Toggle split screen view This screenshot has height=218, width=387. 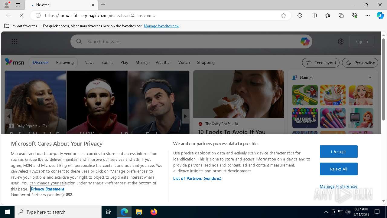pyautogui.click(x=314, y=15)
